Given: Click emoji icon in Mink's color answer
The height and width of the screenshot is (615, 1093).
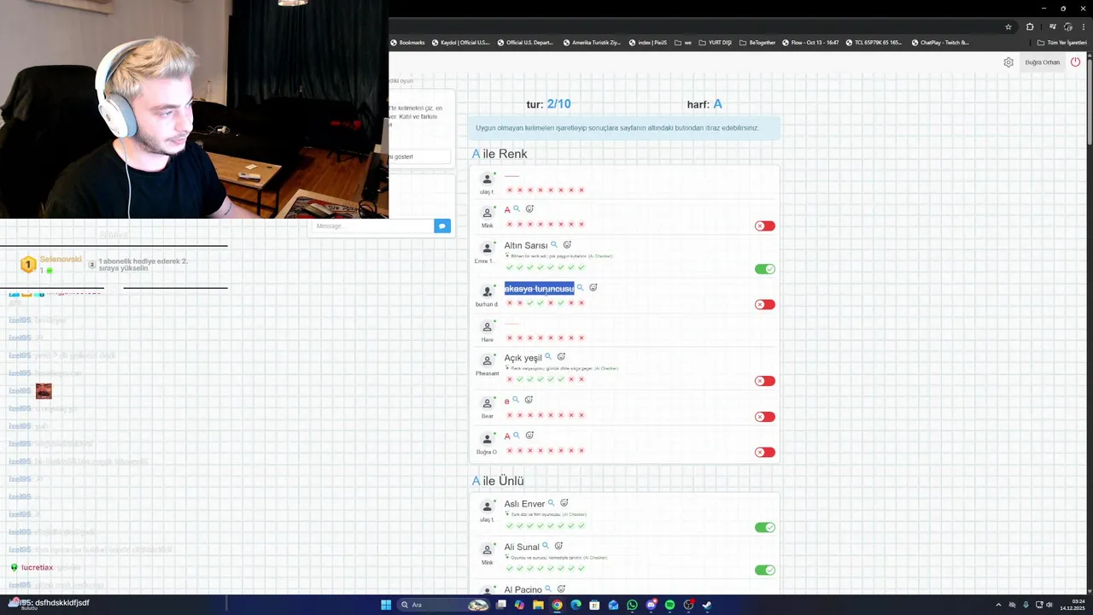Looking at the screenshot, I should 529,209.
